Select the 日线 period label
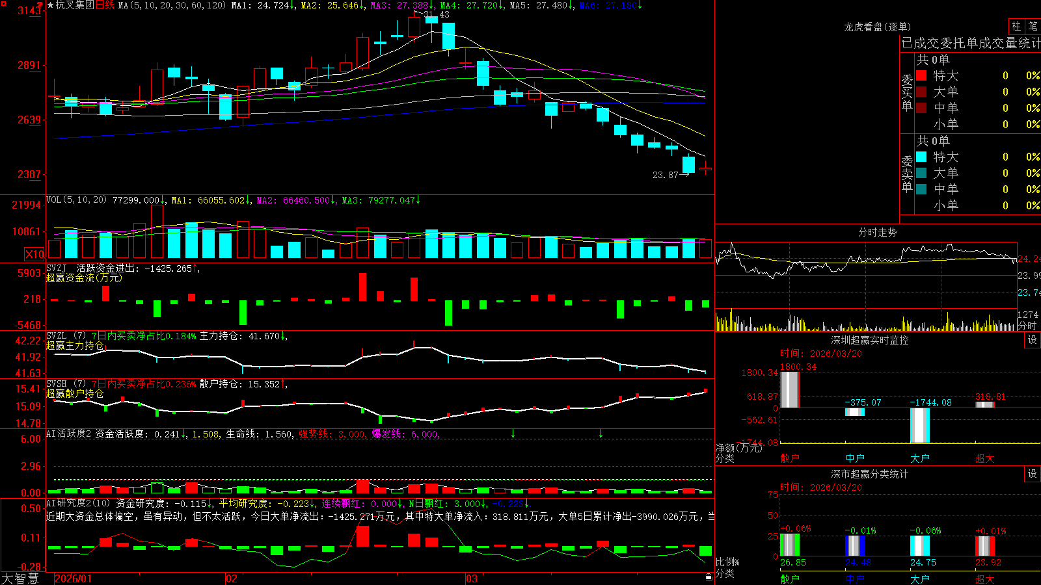This screenshot has height=585, width=1041. coord(105,5)
